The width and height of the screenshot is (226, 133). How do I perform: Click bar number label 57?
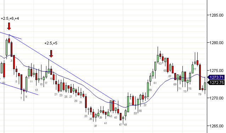145,105
